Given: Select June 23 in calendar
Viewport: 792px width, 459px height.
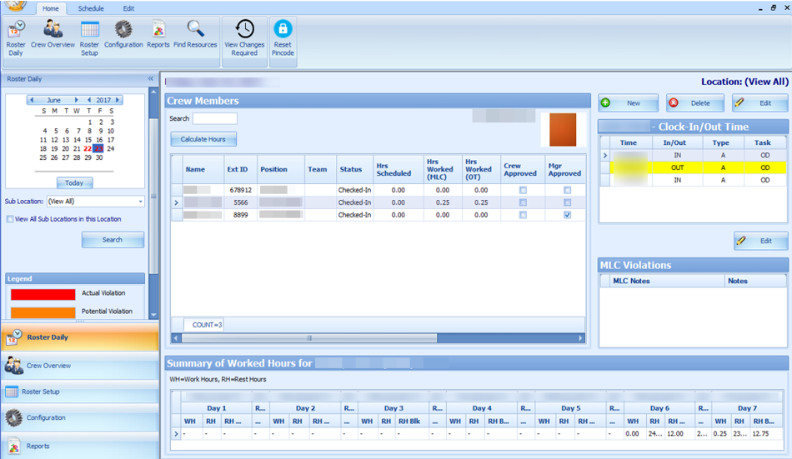Looking at the screenshot, I should [98, 149].
